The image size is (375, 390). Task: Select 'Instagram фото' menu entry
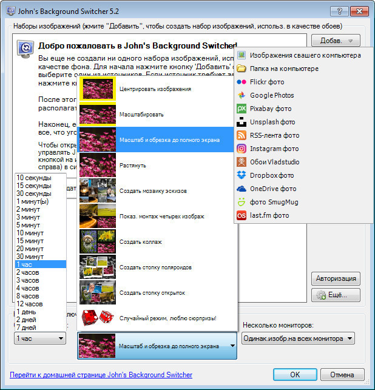303,149
